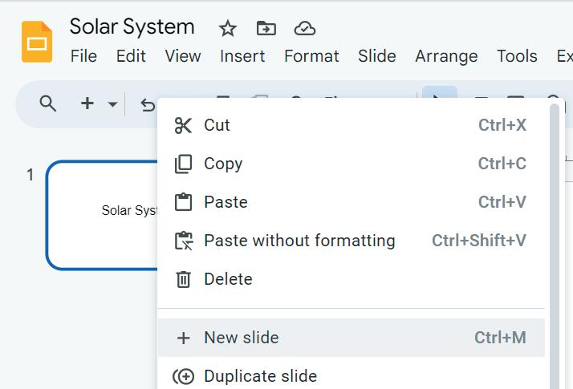Open the Insert menu
Viewport: 573px width, 389px height.
tap(242, 56)
